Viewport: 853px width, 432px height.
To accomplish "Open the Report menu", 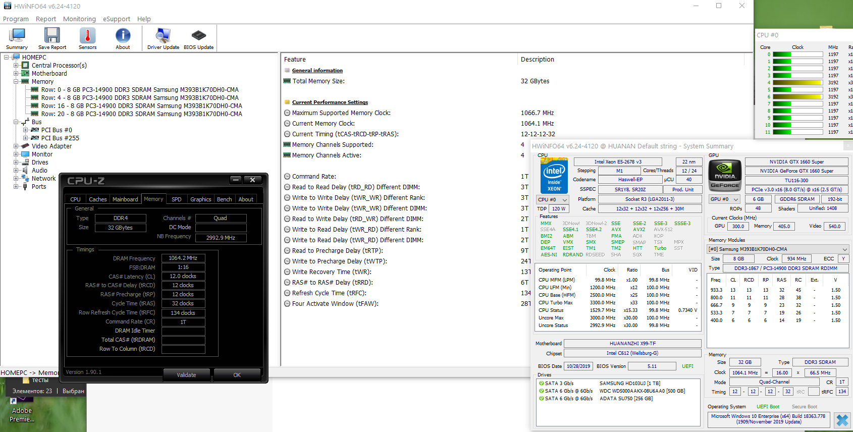I will pyautogui.click(x=46, y=19).
